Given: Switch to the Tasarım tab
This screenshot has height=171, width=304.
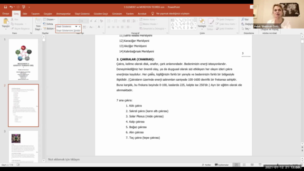Looking at the screenshot, I should 36,14.
